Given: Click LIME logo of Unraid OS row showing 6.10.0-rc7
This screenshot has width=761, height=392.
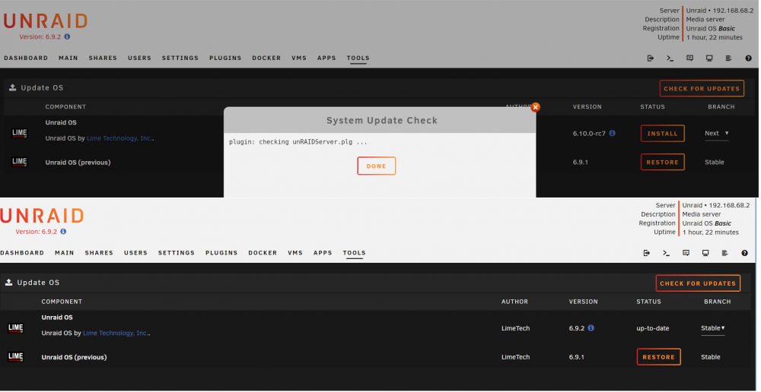Looking at the screenshot, I should pos(20,133).
